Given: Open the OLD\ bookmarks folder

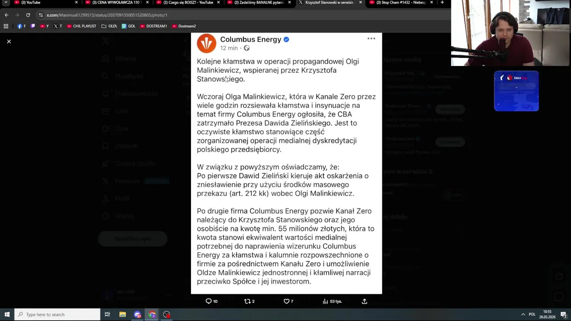Looking at the screenshot, I should click(109, 26).
